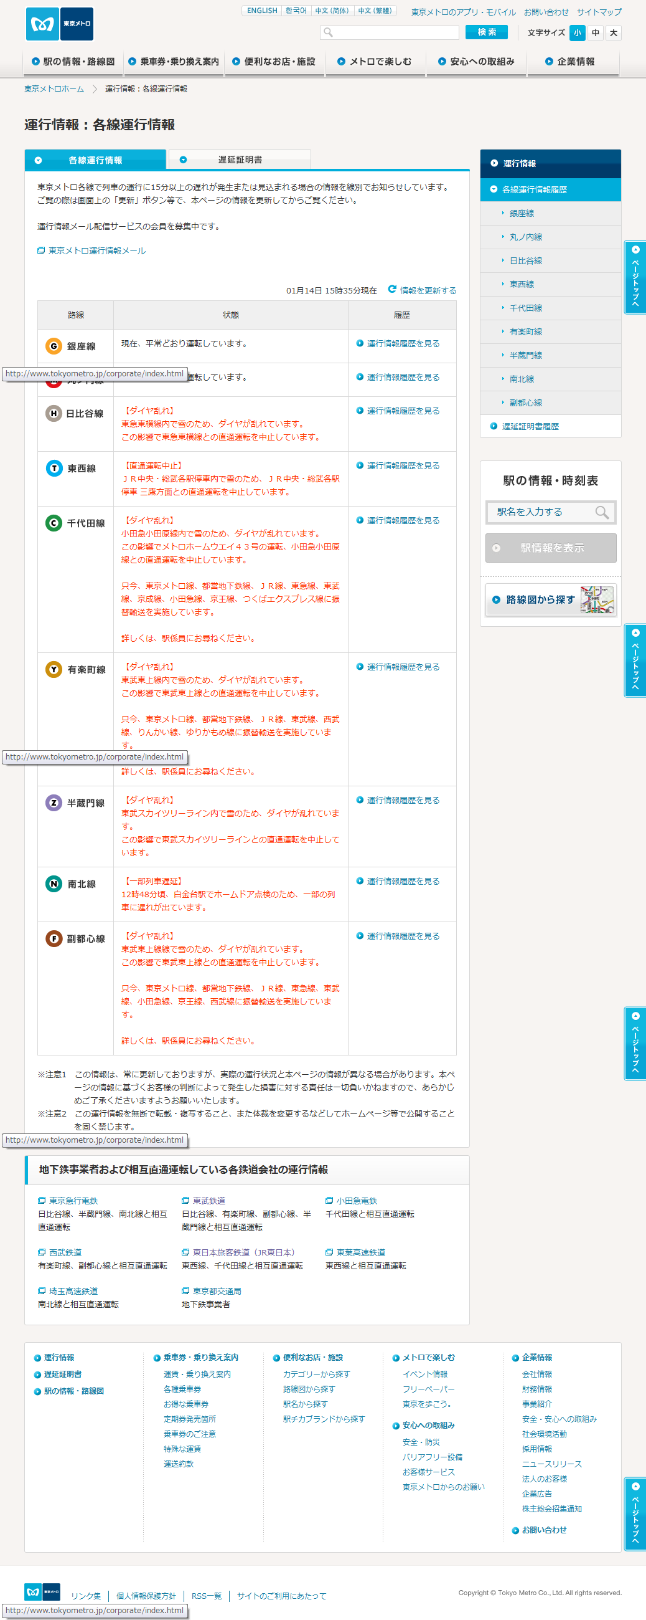Click the 駅情報を表示 button

point(551,548)
